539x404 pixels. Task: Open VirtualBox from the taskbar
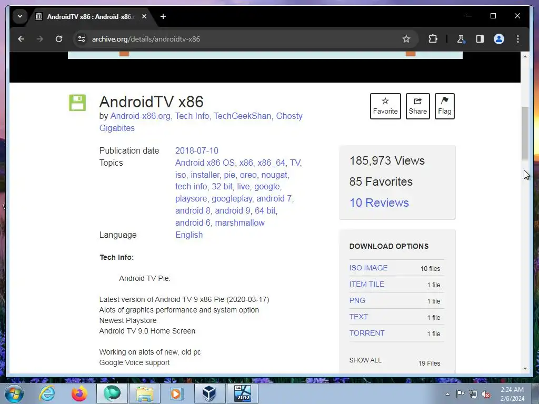pyautogui.click(x=209, y=393)
